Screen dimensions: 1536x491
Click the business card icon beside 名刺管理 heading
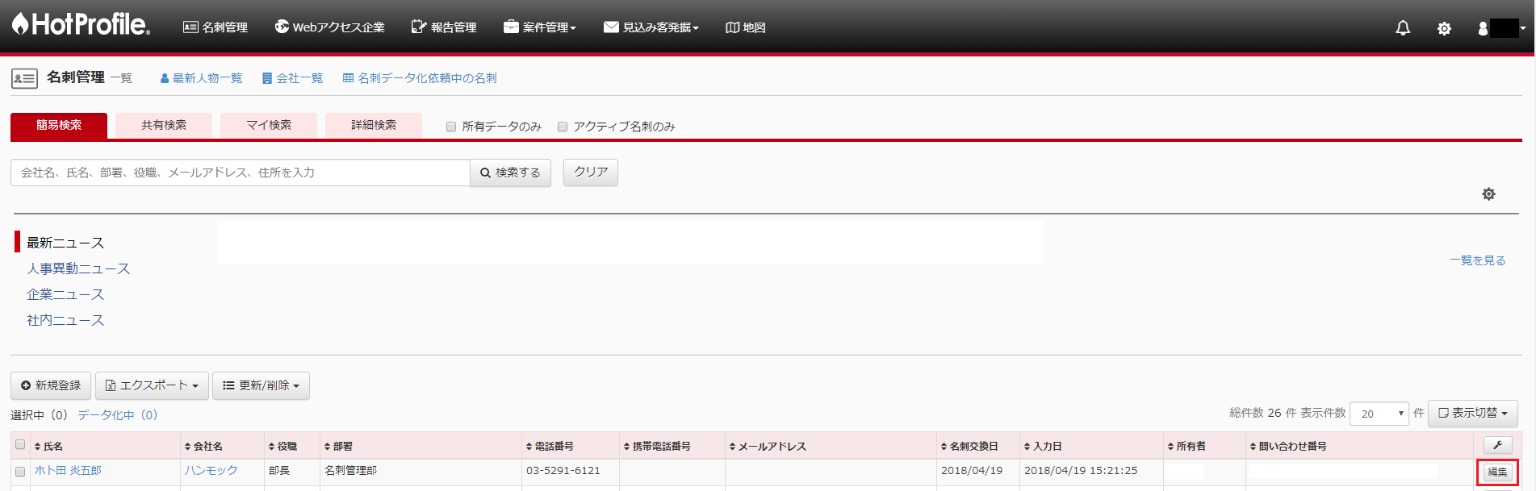[x=24, y=78]
